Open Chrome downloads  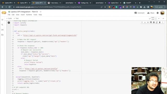click(144, 7)
